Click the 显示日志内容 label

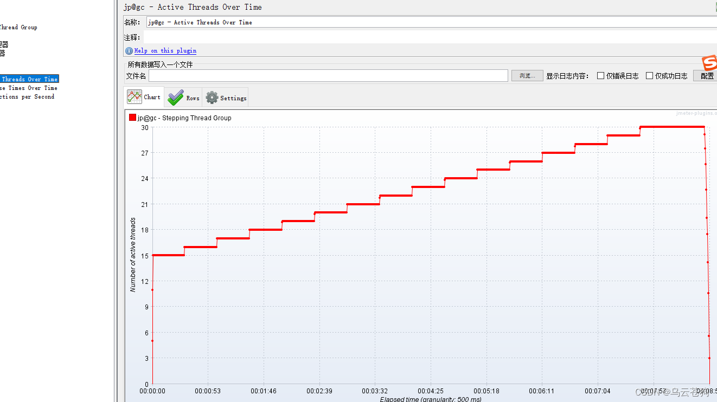tap(567, 76)
